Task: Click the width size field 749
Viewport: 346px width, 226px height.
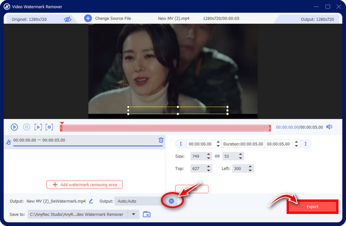Action: coord(198,156)
